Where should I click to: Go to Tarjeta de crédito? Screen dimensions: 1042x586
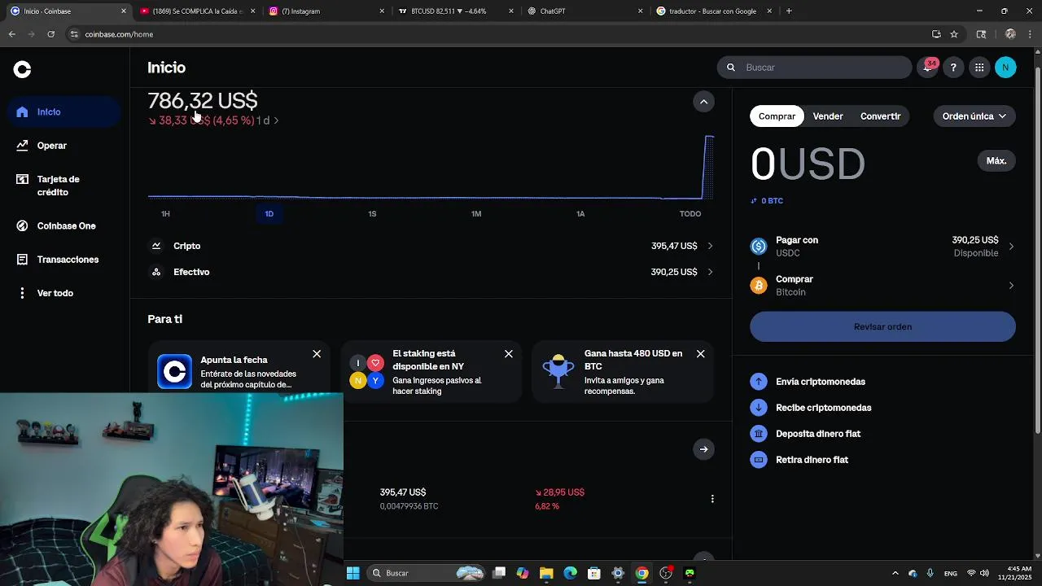[x=65, y=186]
